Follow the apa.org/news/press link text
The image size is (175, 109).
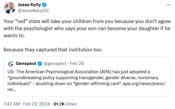click(x=144, y=84)
